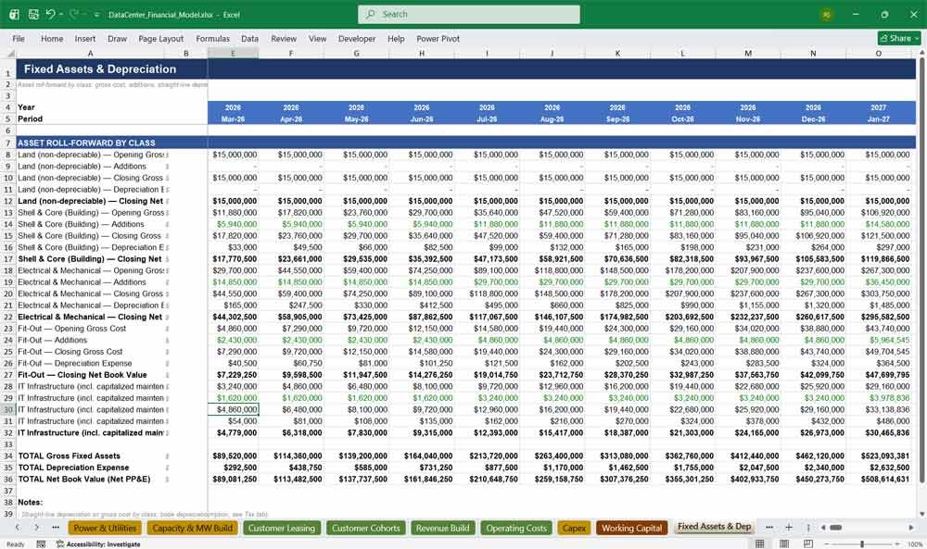The height and width of the screenshot is (549, 927).
Task: Open the Help ribbon tab
Action: (396, 38)
